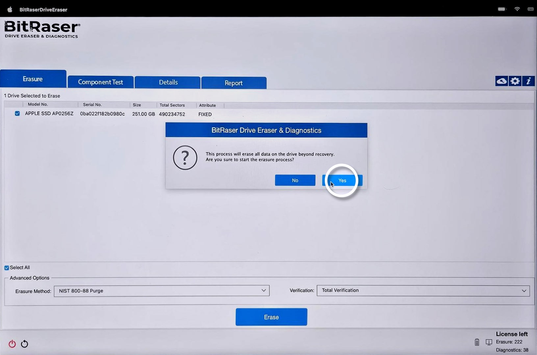This screenshot has height=355, width=537.
Task: Open the Component Test tab
Action: pyautogui.click(x=101, y=82)
